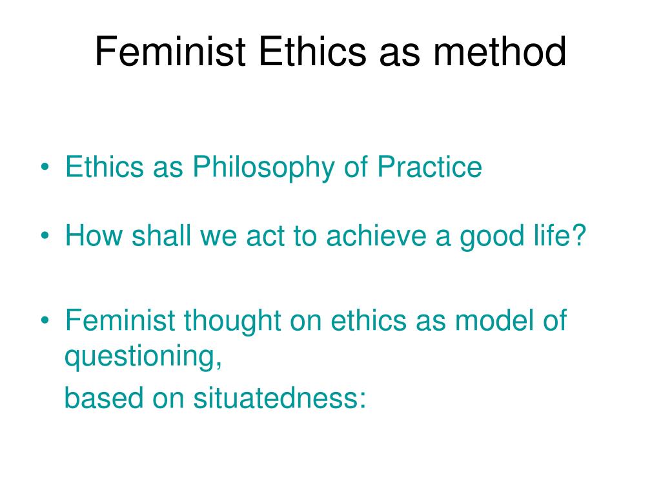Click the word 'How' in second bullet

pos(94,235)
